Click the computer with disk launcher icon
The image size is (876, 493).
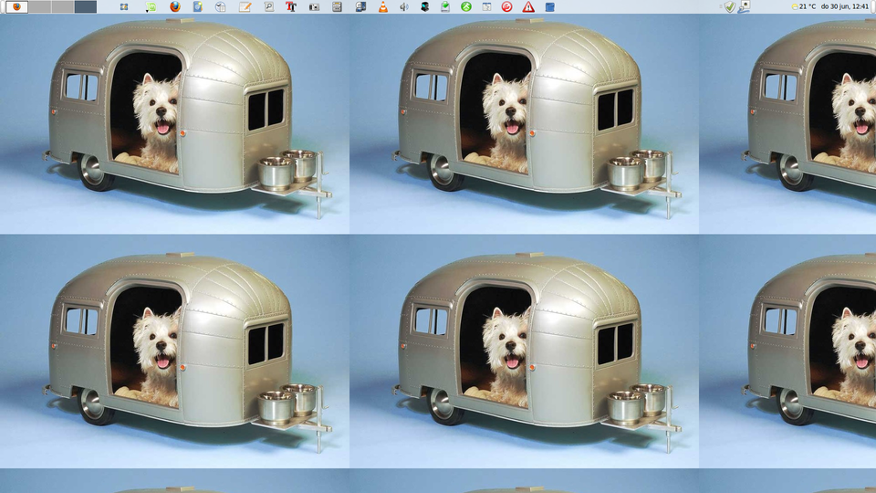pos(360,6)
